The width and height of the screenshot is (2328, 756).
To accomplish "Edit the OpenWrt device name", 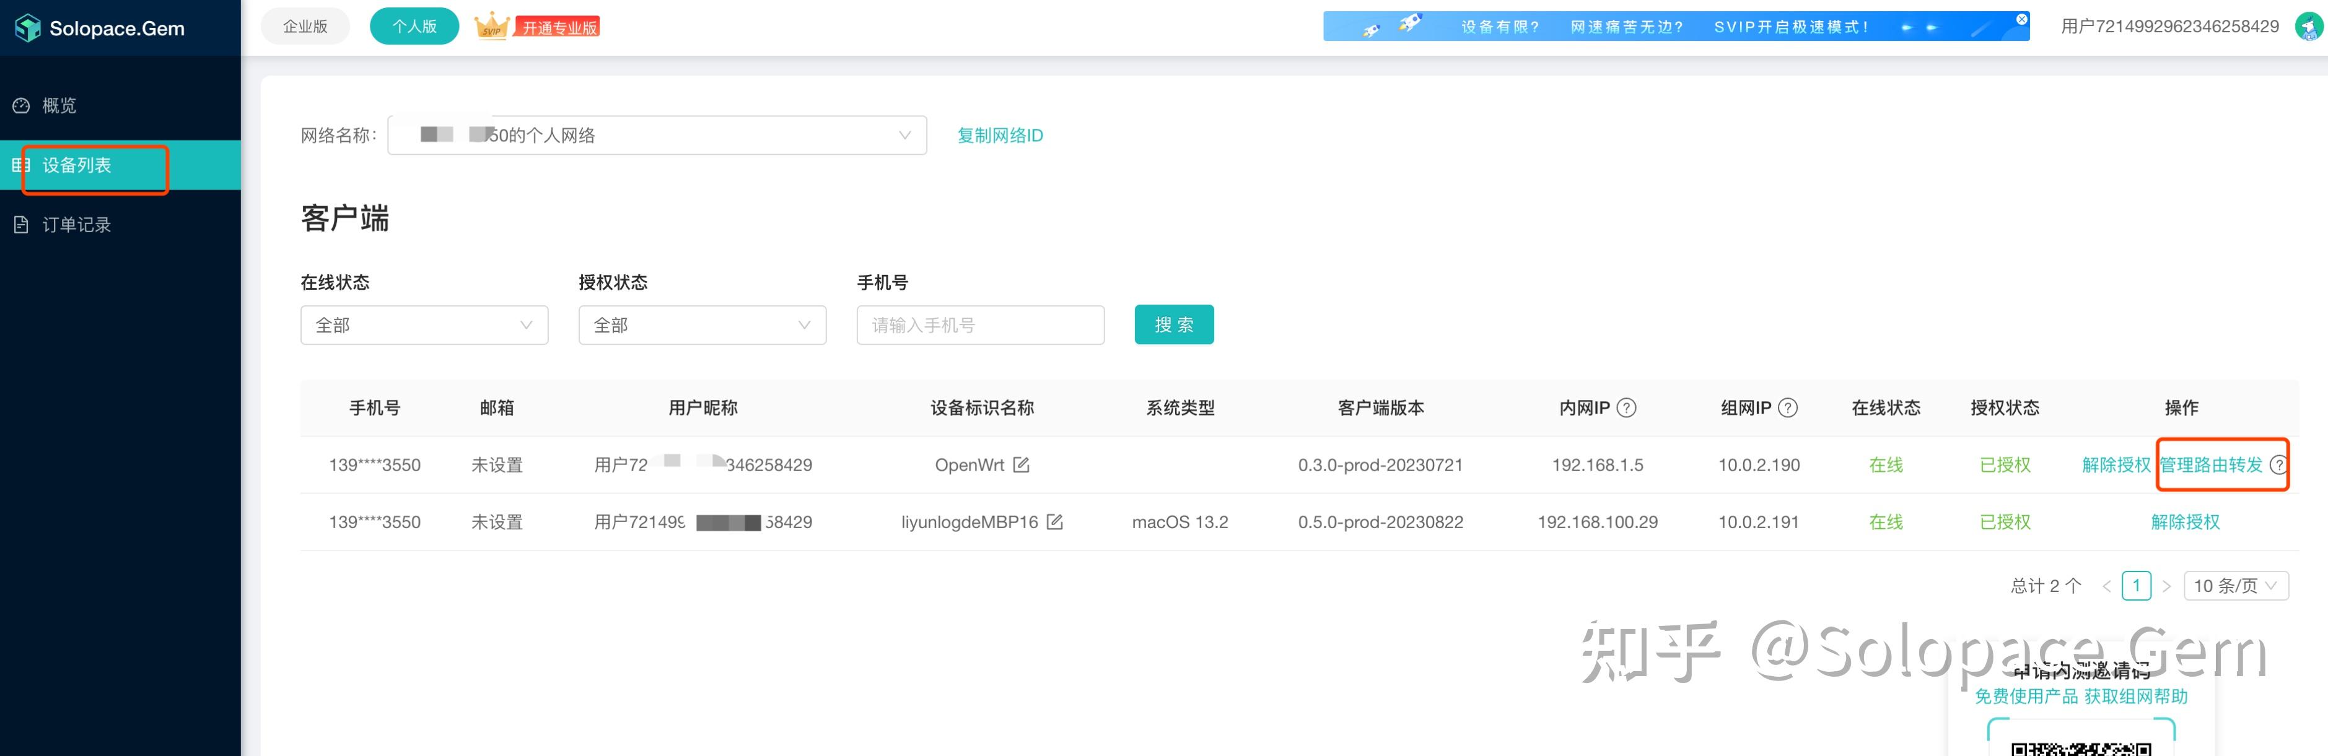I will pyautogui.click(x=1022, y=465).
